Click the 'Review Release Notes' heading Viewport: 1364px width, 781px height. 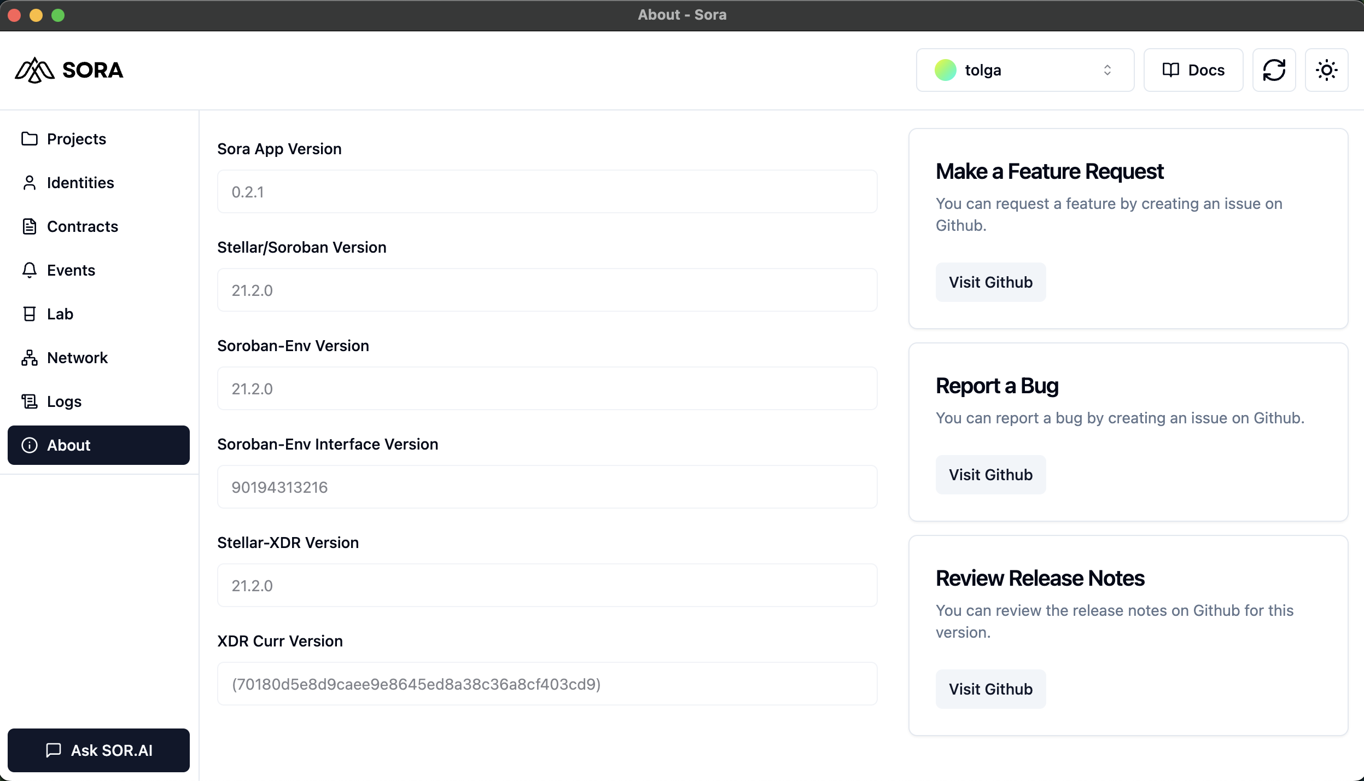coord(1040,578)
